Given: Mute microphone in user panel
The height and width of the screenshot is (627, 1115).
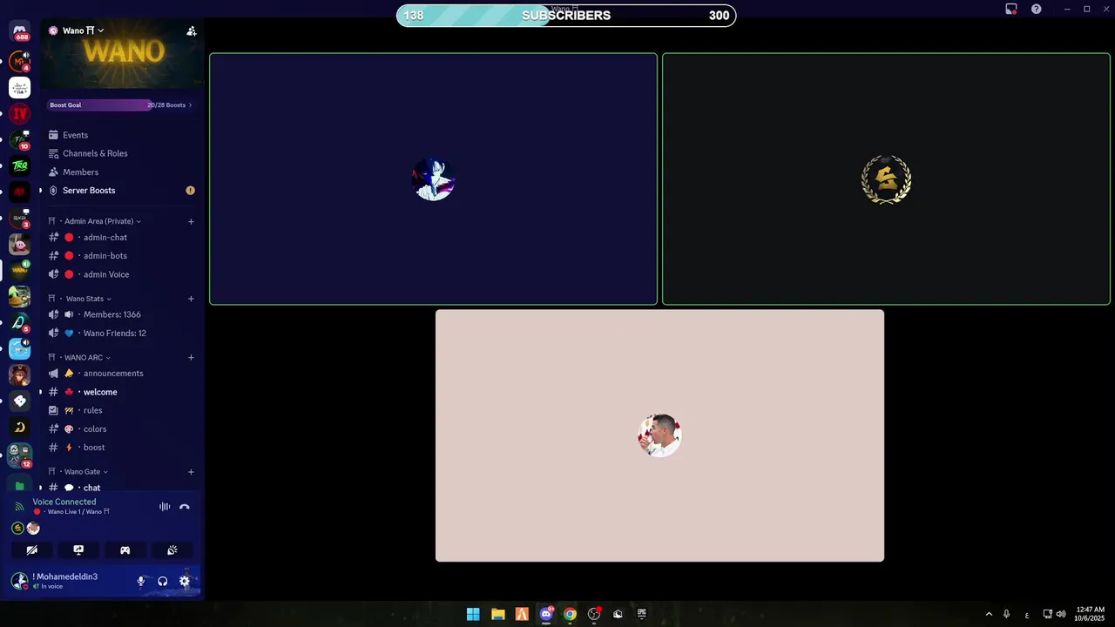Looking at the screenshot, I should click(x=141, y=581).
